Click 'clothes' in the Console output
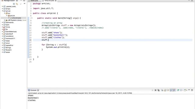 32,100
